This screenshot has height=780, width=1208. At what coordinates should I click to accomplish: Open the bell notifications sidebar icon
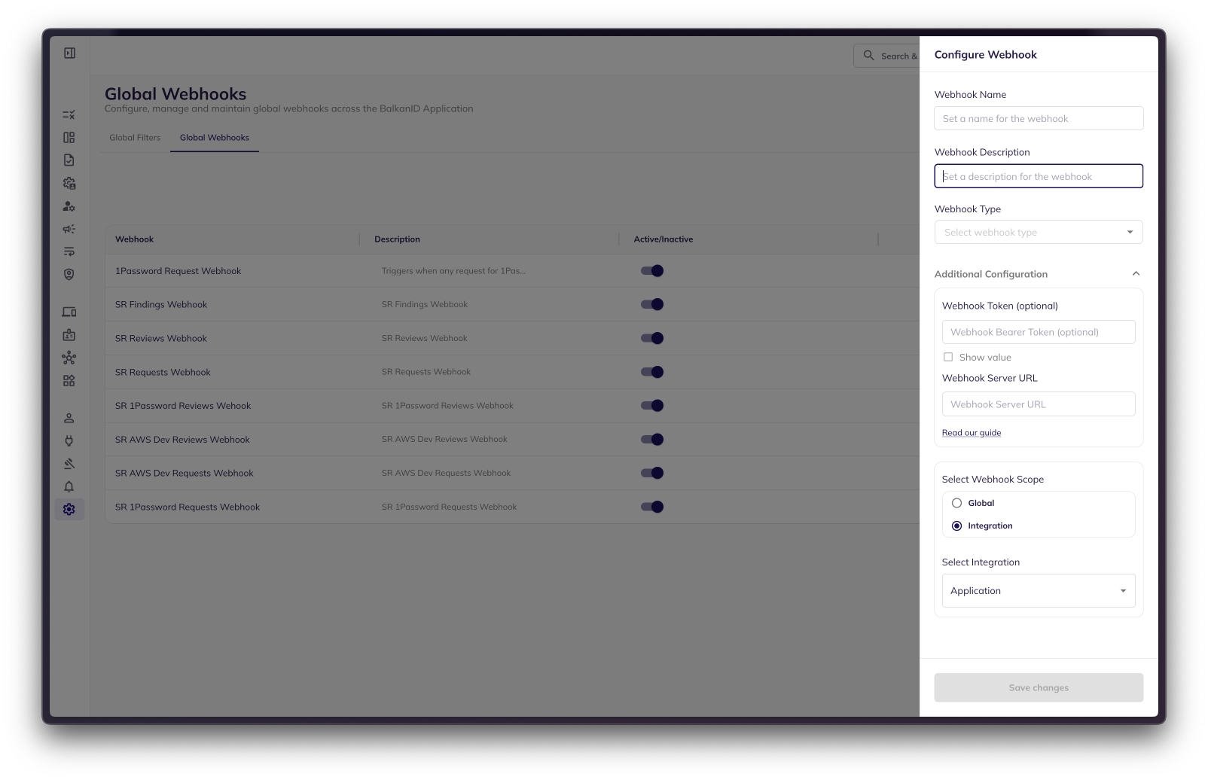point(69,487)
